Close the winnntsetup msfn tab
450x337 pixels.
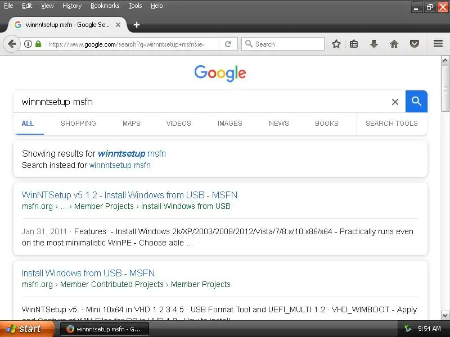coord(118,25)
